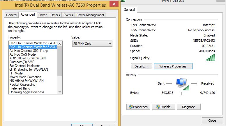Click the shield icon on the Properties button
Image resolution: width=226 pixels, height=126 pixels.
[x=130, y=107]
